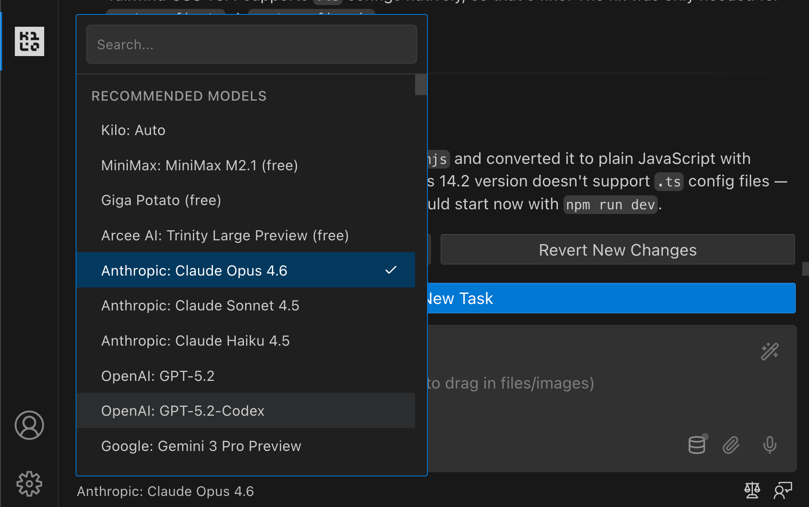Click the Revert New Changes button

click(x=617, y=250)
